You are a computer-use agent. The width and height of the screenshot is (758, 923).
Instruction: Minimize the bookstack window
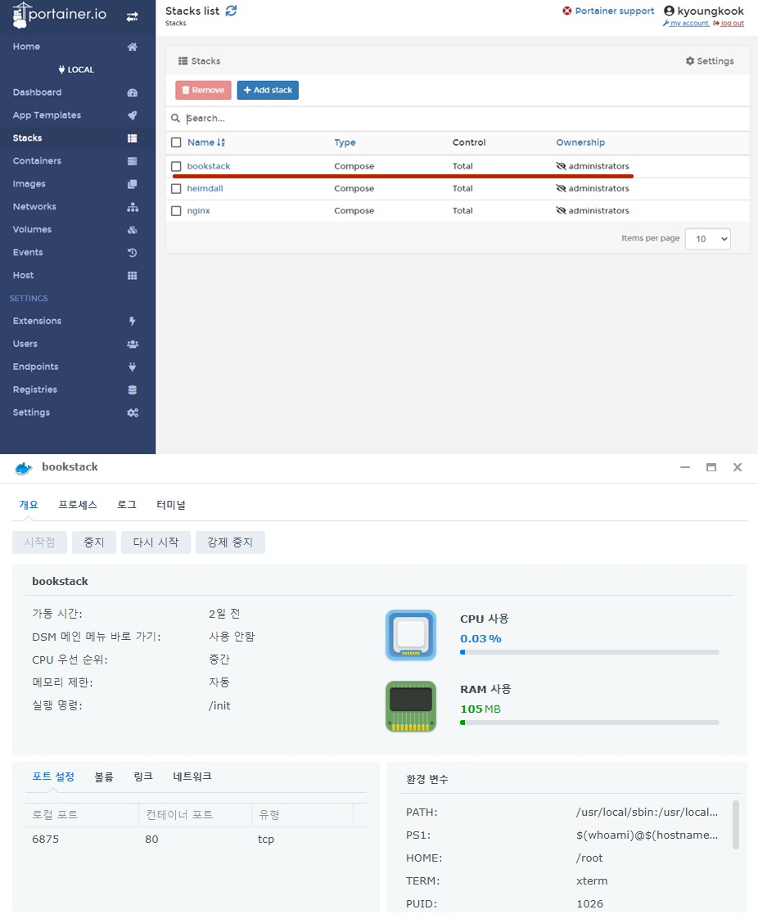pos(685,467)
